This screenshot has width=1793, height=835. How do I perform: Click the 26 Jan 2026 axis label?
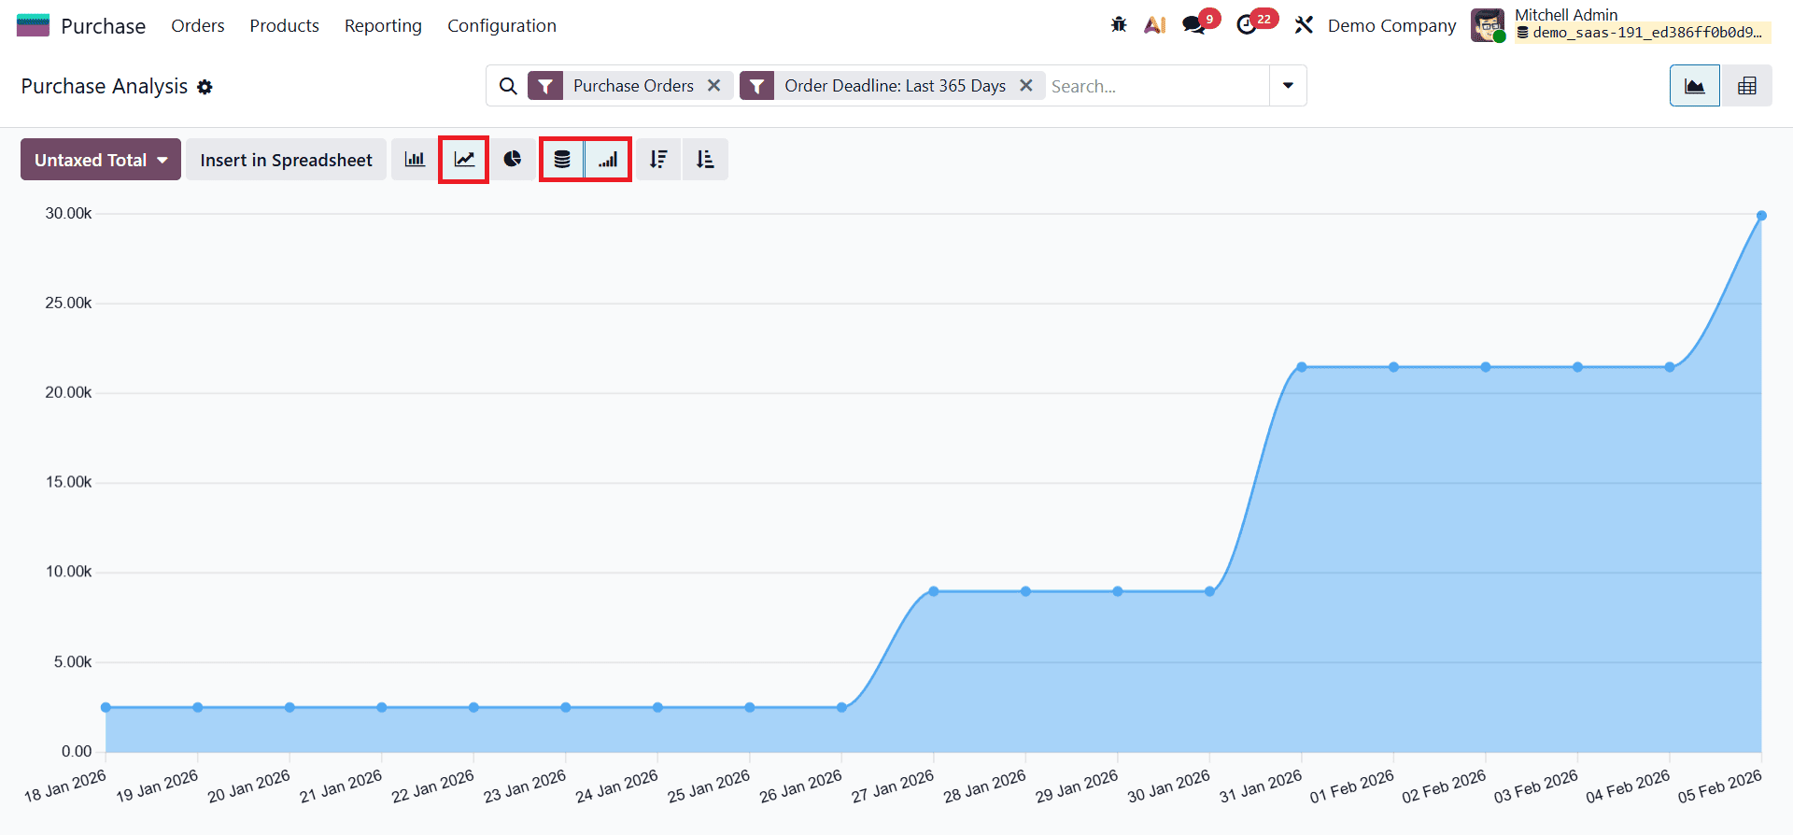click(800, 786)
